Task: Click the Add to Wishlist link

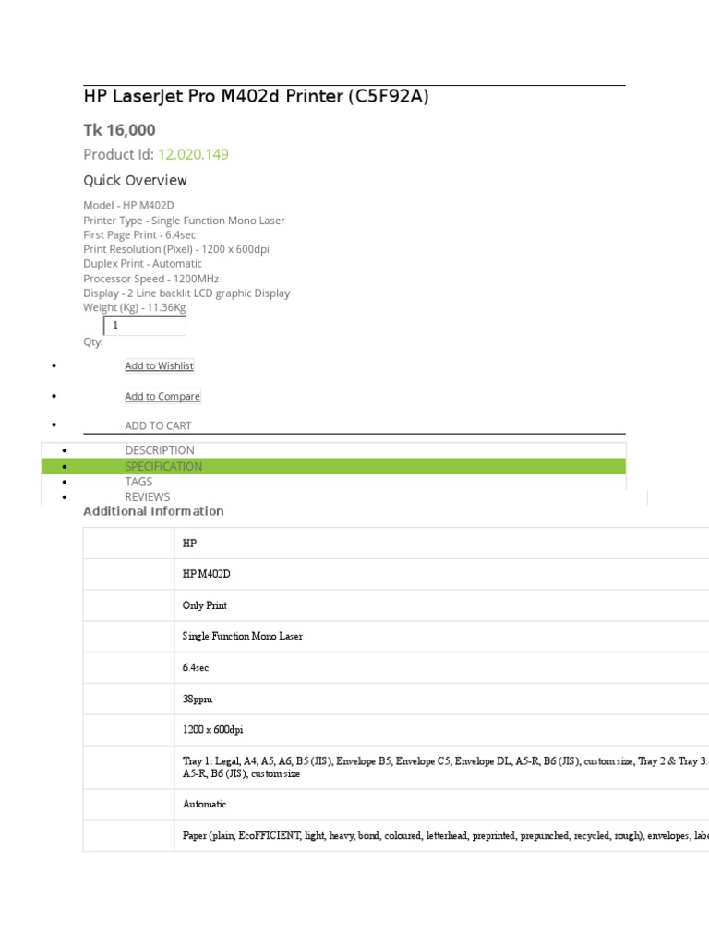Action: click(160, 366)
